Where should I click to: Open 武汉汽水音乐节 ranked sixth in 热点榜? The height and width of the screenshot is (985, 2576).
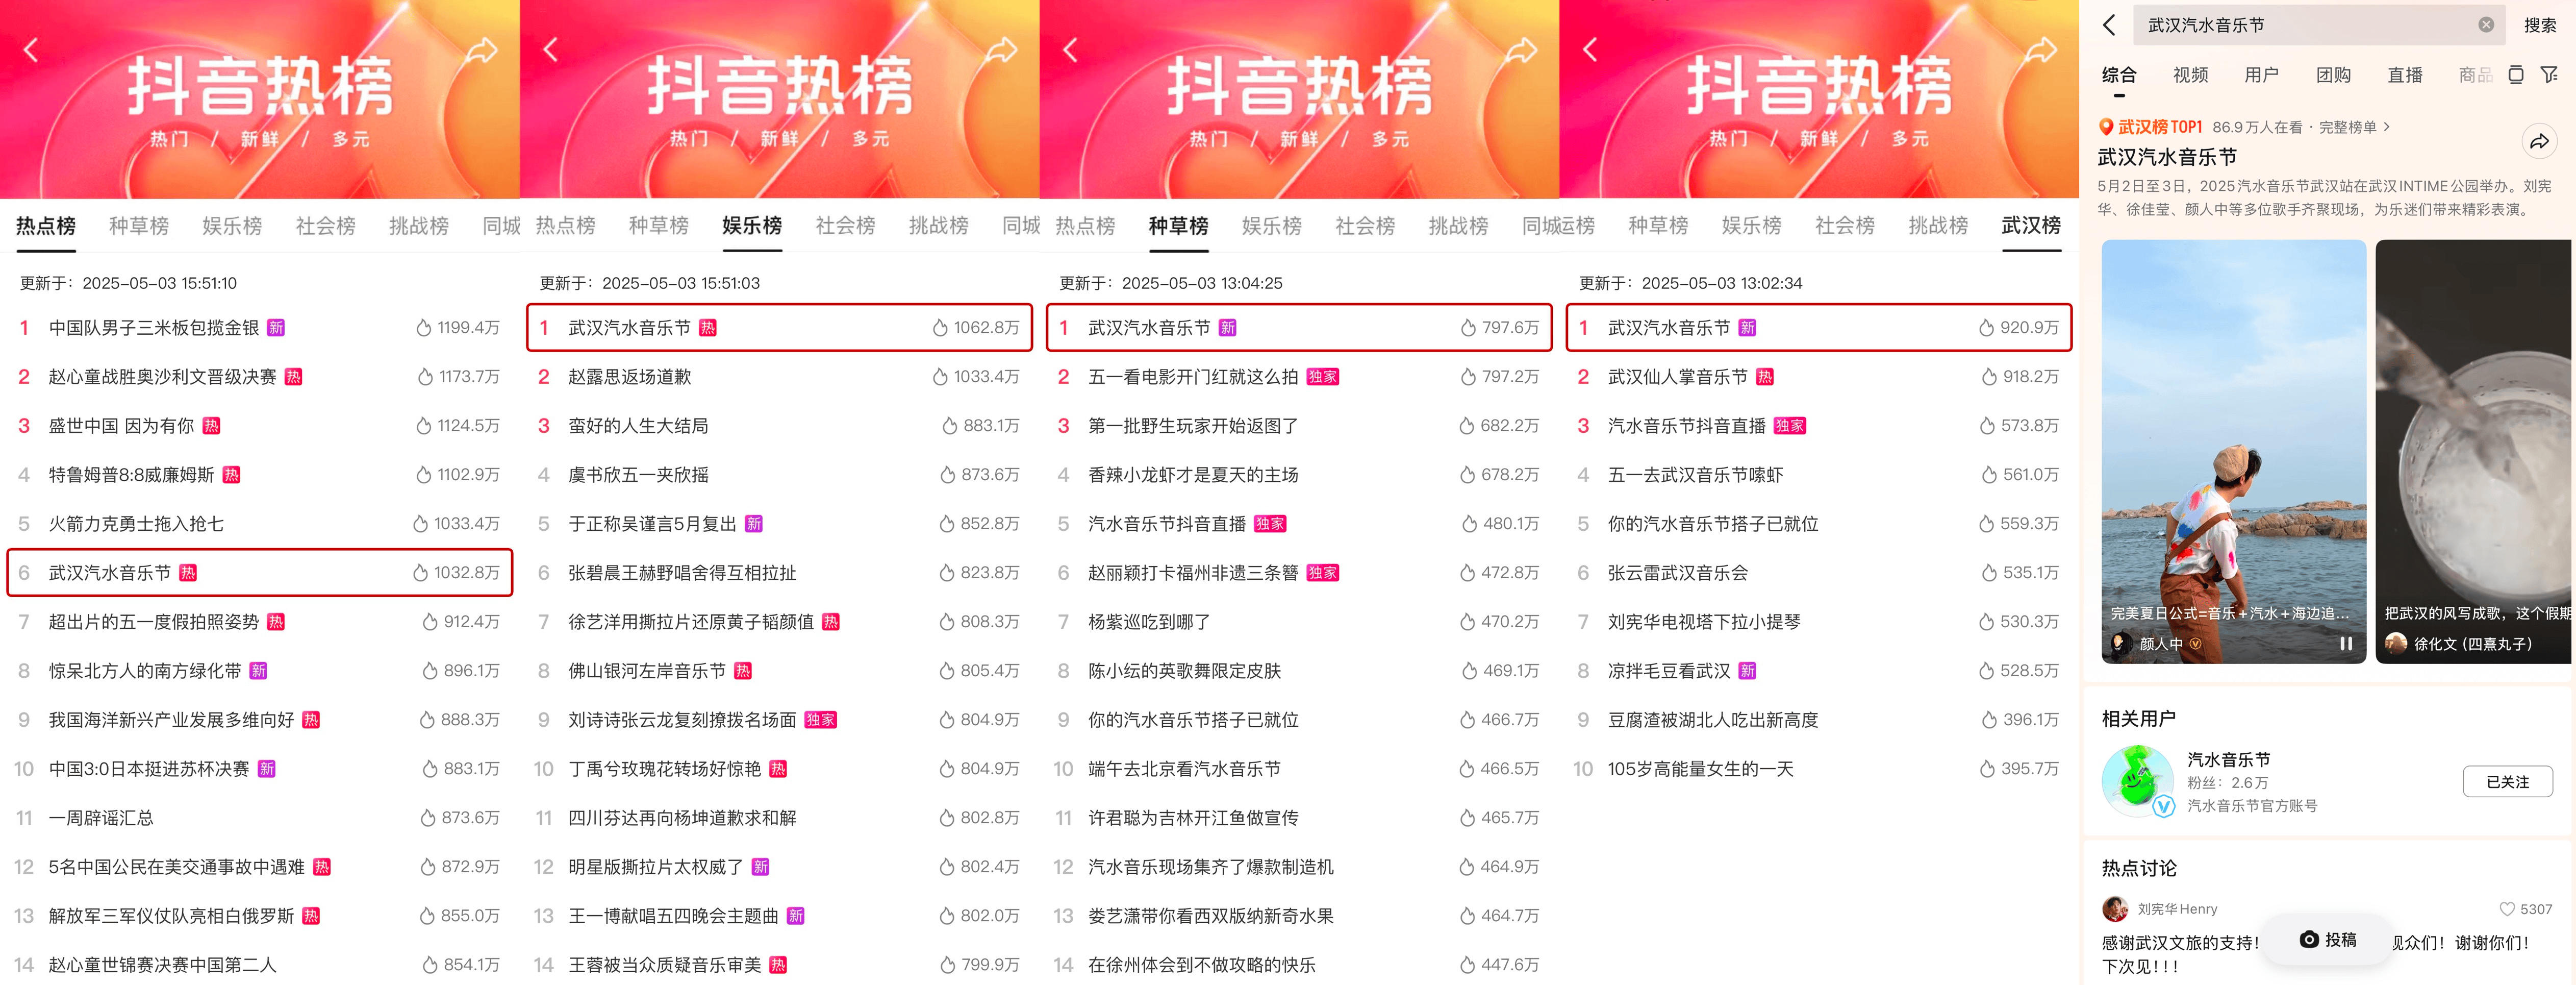(x=259, y=573)
